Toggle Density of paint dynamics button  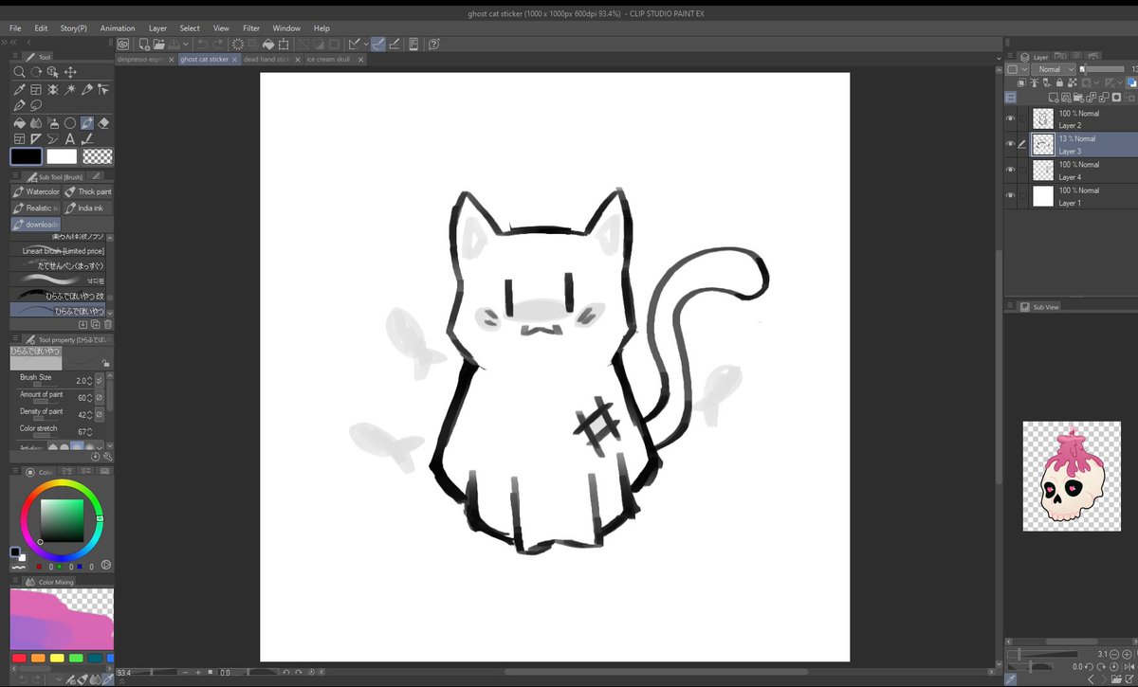[x=100, y=414]
